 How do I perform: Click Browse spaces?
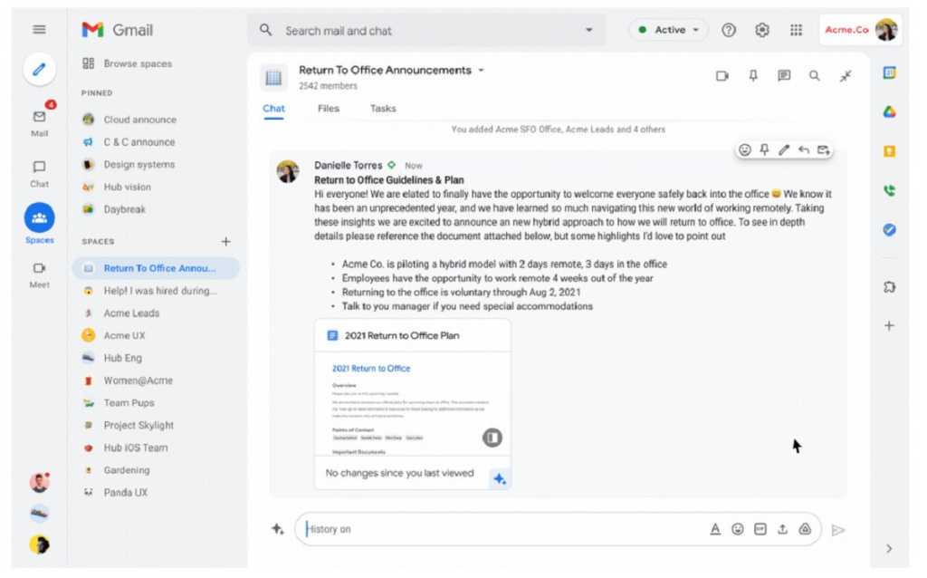[x=138, y=63]
